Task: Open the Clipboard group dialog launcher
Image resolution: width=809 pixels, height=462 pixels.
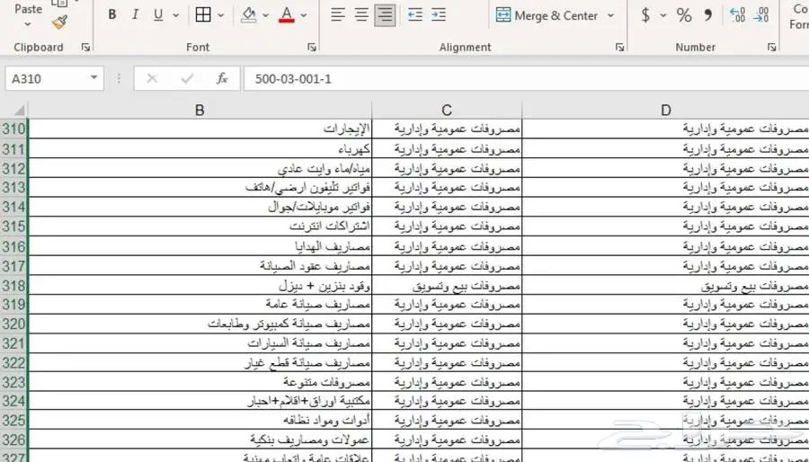Action: pos(85,48)
